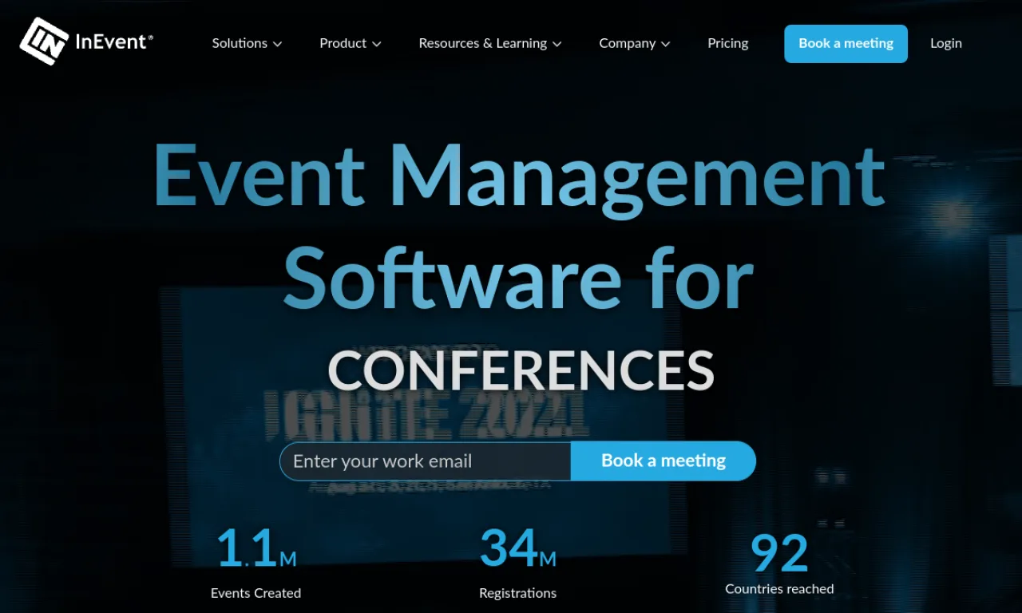Click Book a meeting in the header
Image resolution: width=1022 pixels, height=613 pixels.
pos(846,43)
